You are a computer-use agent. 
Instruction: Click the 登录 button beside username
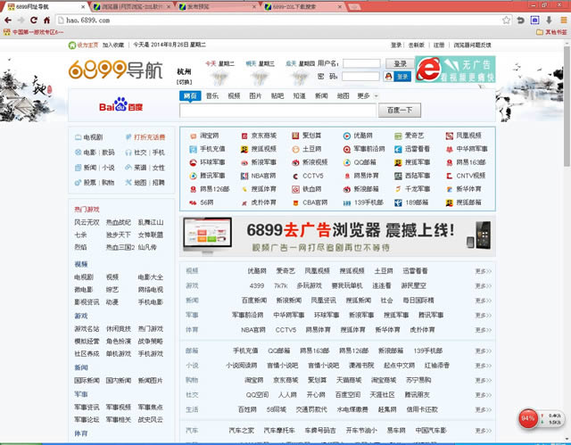(400, 63)
